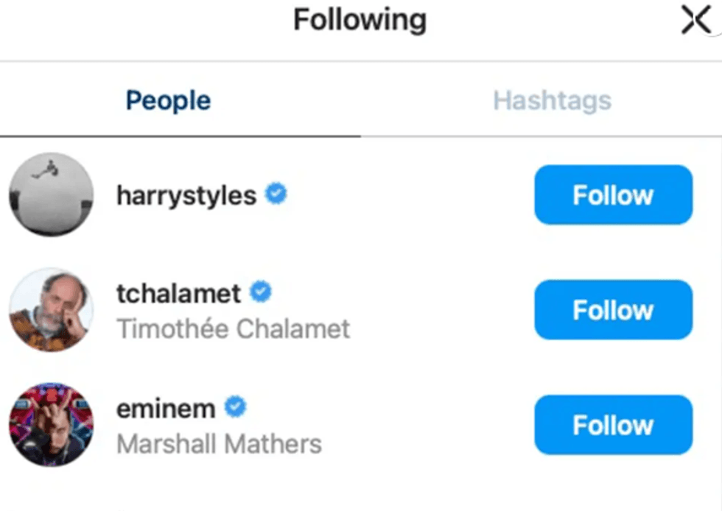
Task: Click the active underline beneath People tab
Action: coord(180,136)
